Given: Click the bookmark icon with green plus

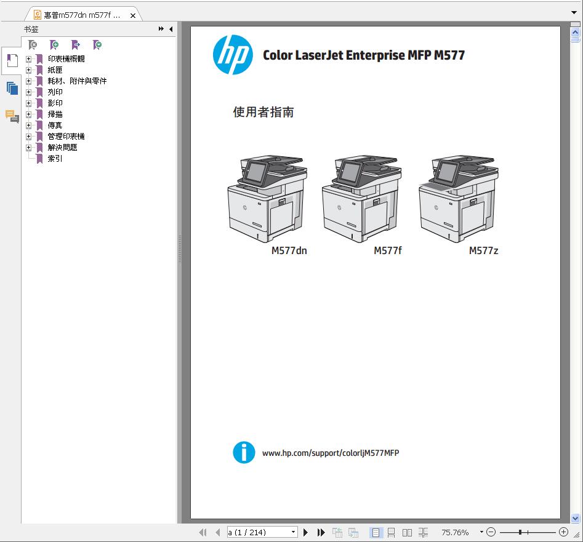Looking at the screenshot, I should [54, 45].
